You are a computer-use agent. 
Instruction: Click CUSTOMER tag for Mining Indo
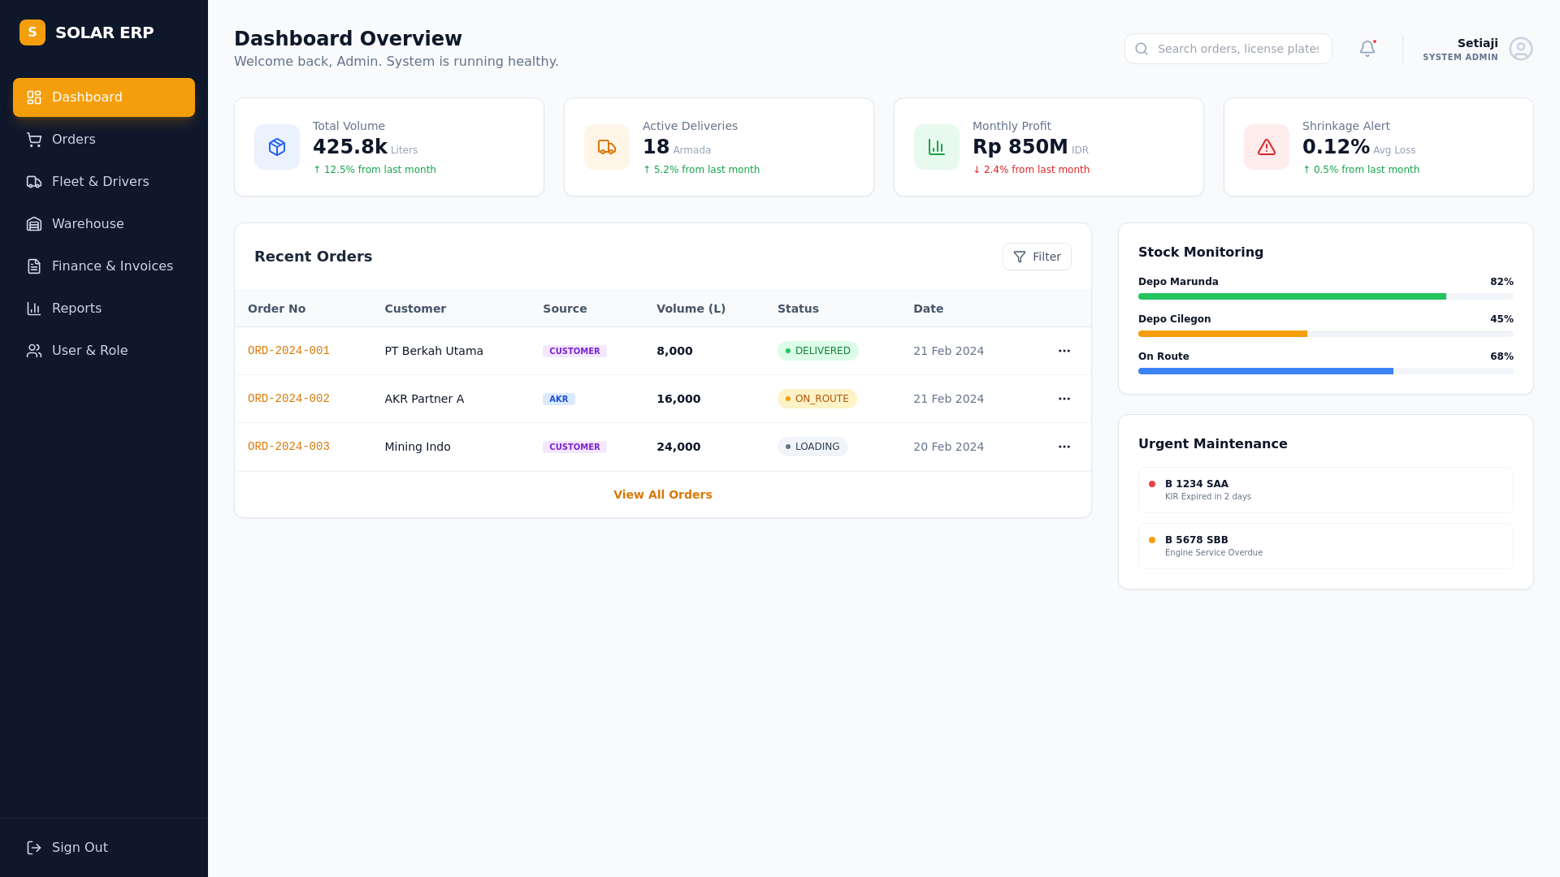pos(574,447)
